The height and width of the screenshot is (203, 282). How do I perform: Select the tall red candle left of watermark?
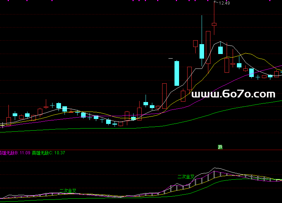pos(164,95)
